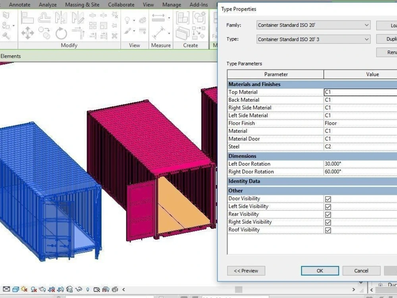Select the Rotate tool in Modify panel

(61, 33)
